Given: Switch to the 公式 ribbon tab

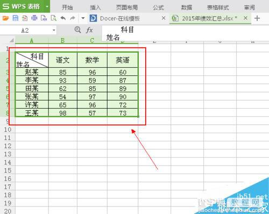Looking at the screenshot, I should coord(158,8).
